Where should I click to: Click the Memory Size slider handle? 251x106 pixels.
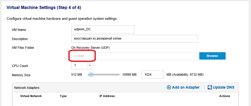coord(91,75)
